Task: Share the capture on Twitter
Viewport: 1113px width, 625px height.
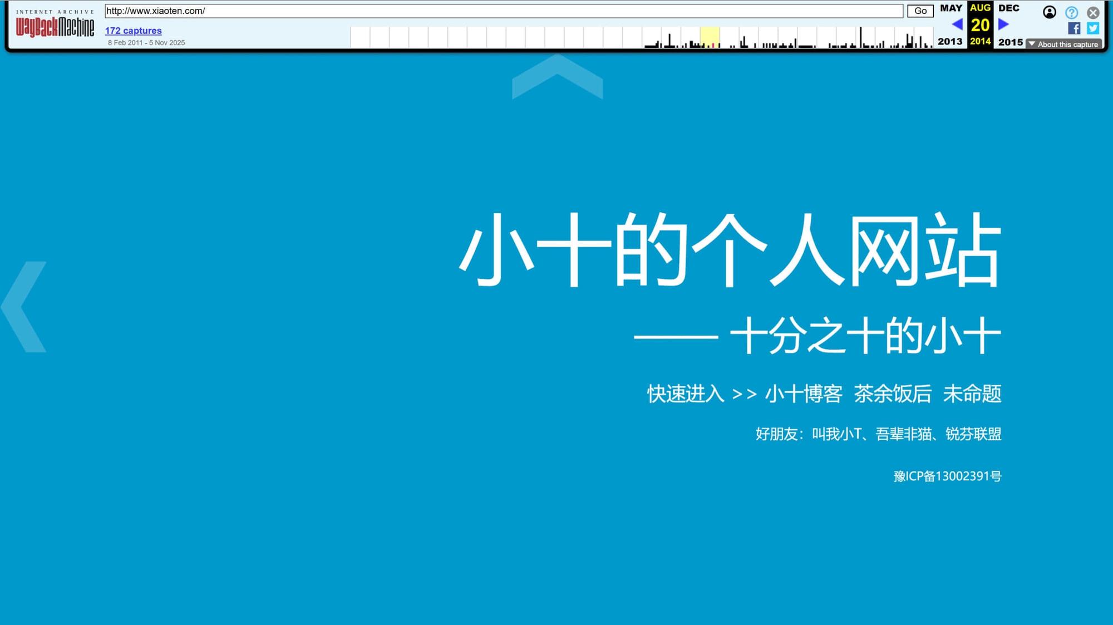Action: (1093, 28)
